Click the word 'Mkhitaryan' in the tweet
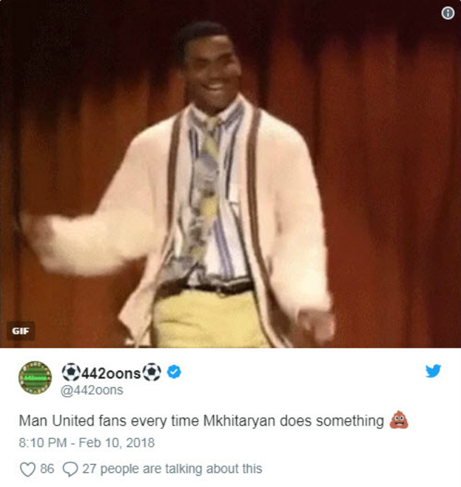 (x=239, y=421)
